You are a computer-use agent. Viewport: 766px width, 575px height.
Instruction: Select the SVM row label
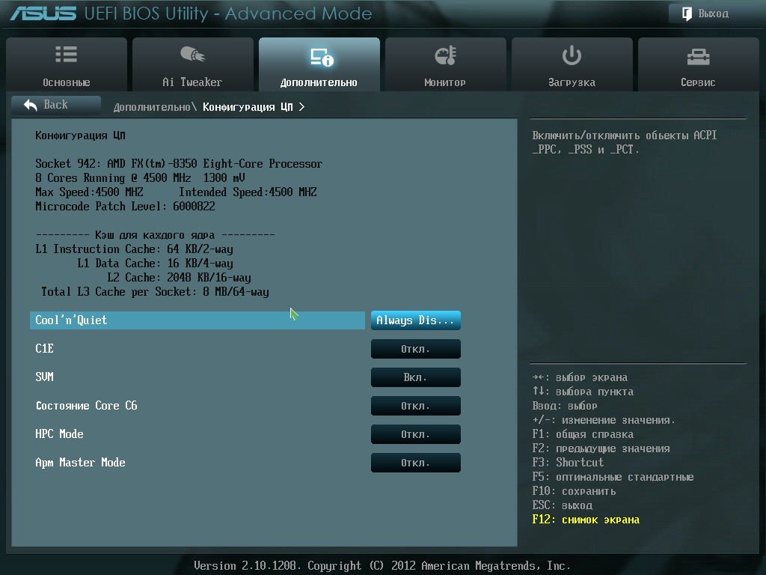45,377
